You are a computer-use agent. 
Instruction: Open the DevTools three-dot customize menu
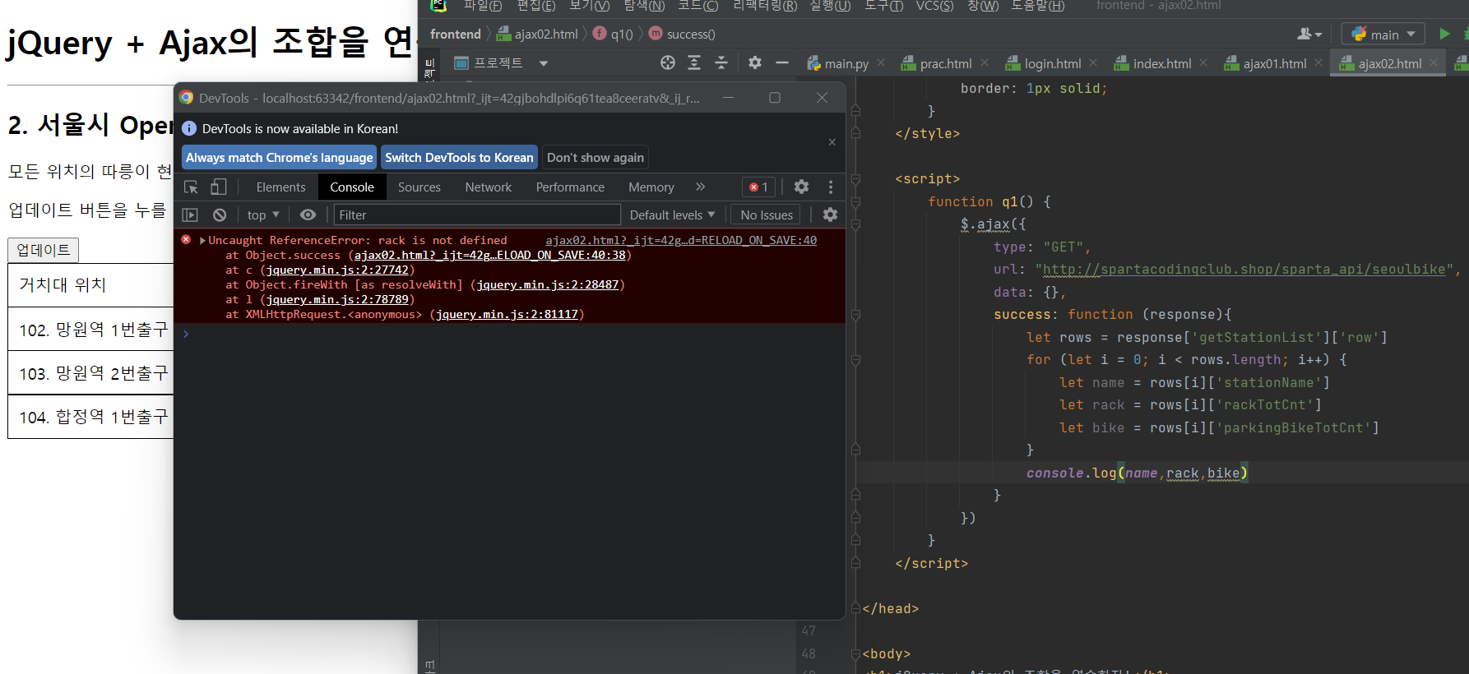point(831,187)
